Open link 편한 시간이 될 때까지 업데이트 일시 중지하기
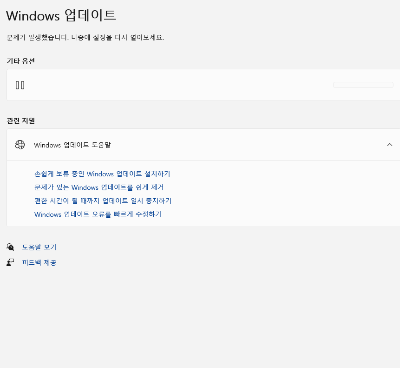Screen dimensions: 400x368 [103, 201]
